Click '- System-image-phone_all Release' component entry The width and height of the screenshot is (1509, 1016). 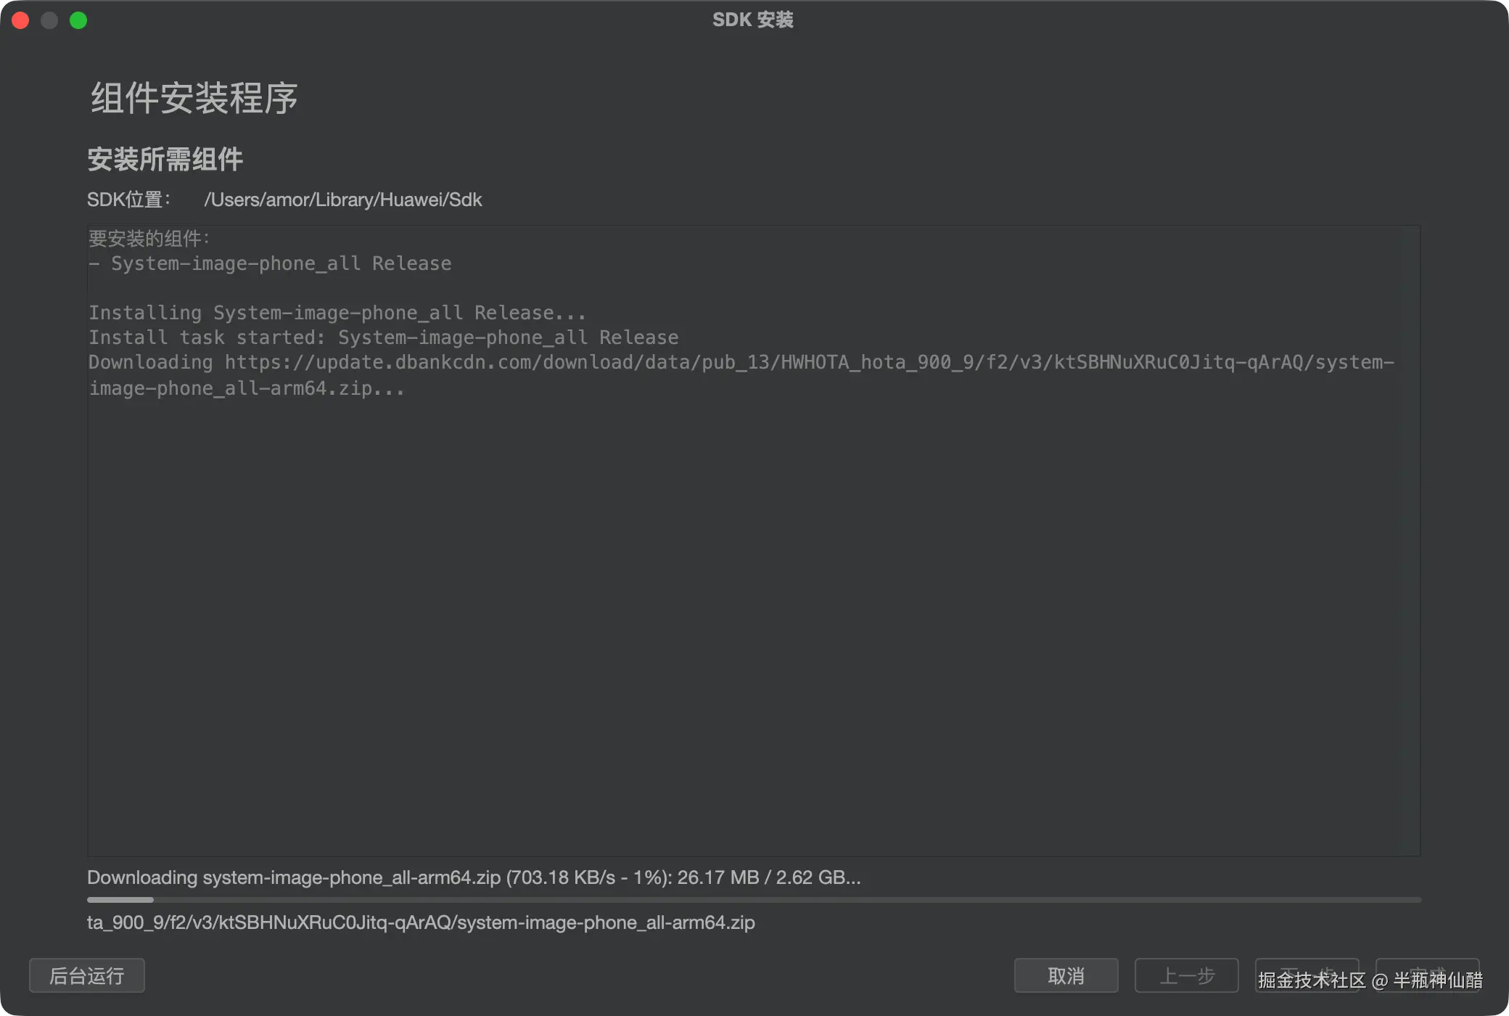[x=270, y=263]
